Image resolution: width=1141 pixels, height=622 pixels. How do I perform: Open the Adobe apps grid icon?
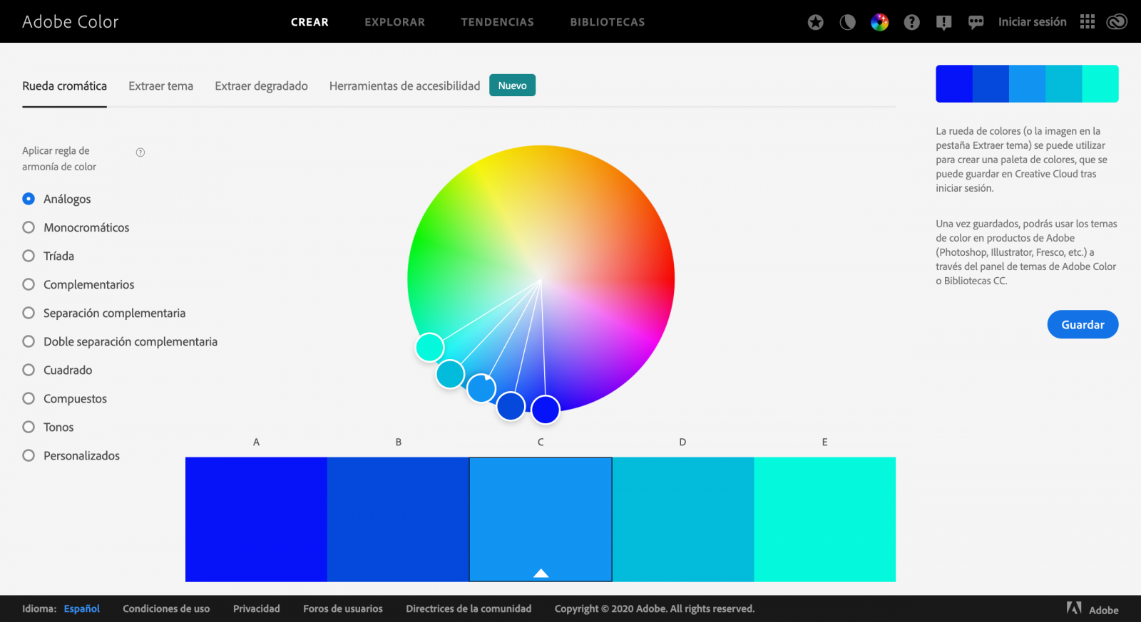coord(1087,22)
